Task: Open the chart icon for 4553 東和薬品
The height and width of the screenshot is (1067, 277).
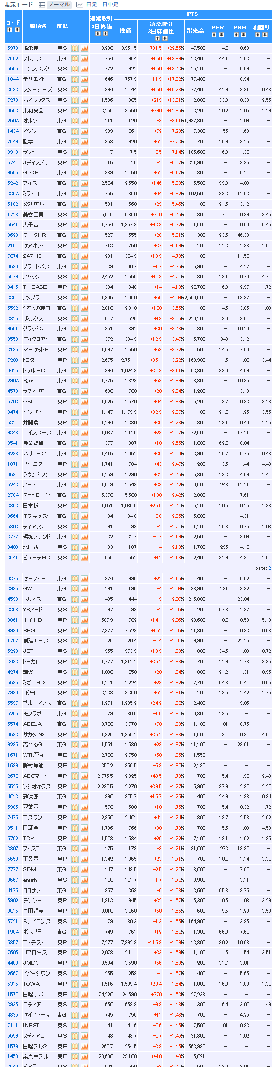Action: pos(84,111)
